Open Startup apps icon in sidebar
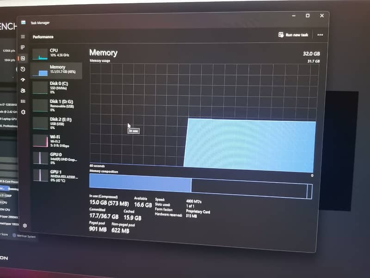Screen dimensions: 370x278 [x=23, y=80]
